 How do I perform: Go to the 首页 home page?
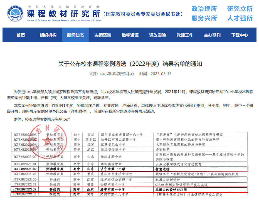pos(21,35)
